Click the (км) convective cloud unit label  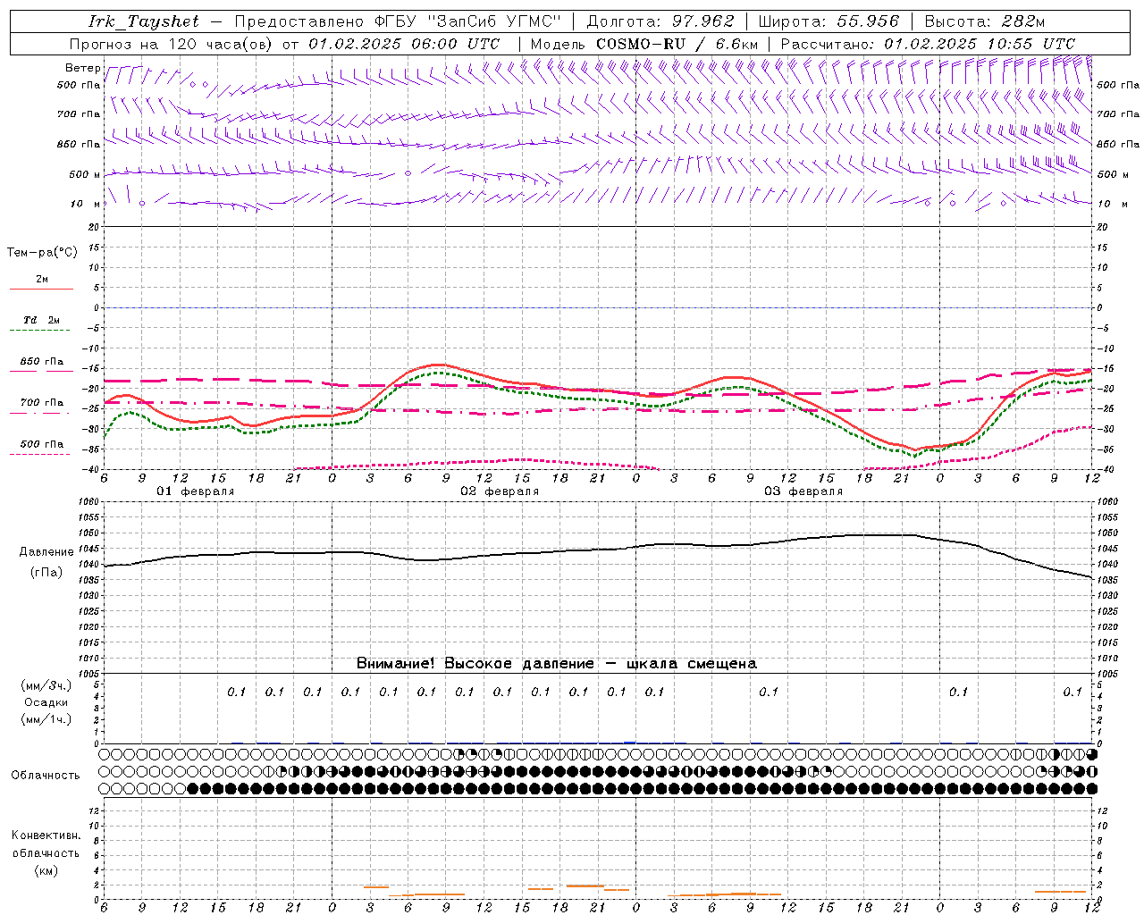(x=46, y=870)
